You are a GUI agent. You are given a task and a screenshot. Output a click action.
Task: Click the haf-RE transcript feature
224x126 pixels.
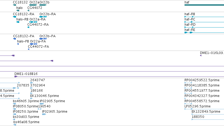(204, 32)
